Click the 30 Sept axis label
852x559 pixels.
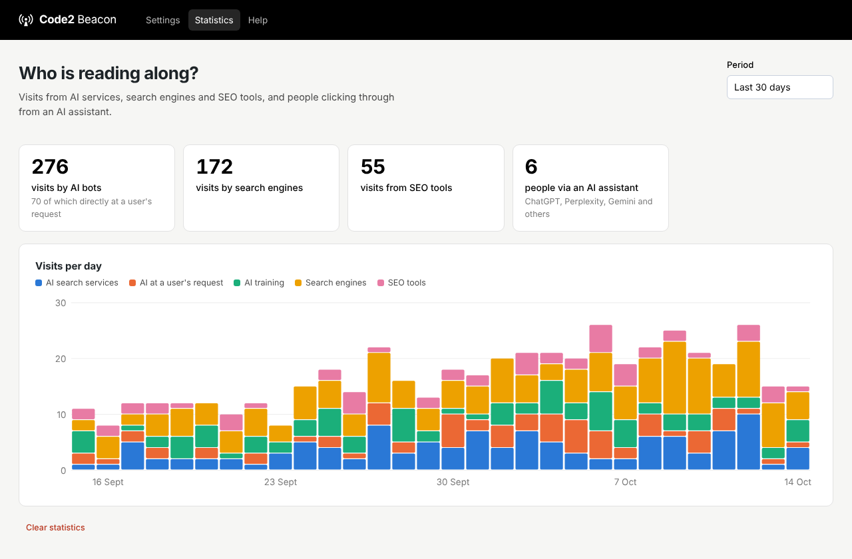click(x=453, y=482)
